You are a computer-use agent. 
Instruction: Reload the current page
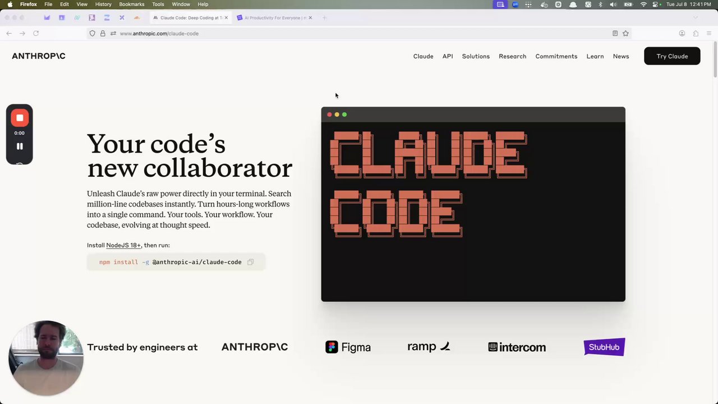click(36, 33)
